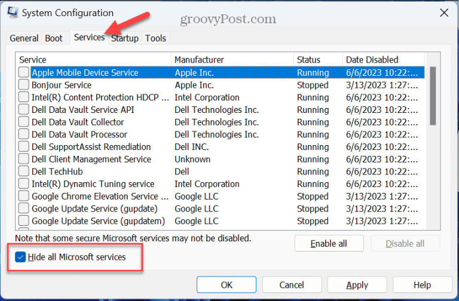Tick the Dell Data Vault Collector checkbox
459x301 pixels.
24,121
